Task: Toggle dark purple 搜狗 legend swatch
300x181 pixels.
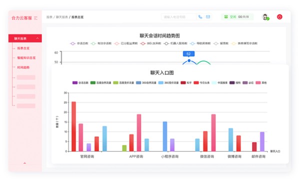Action: click(232, 82)
